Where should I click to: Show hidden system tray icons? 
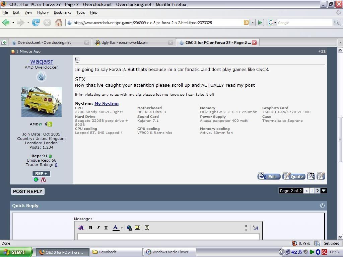coord(281,252)
